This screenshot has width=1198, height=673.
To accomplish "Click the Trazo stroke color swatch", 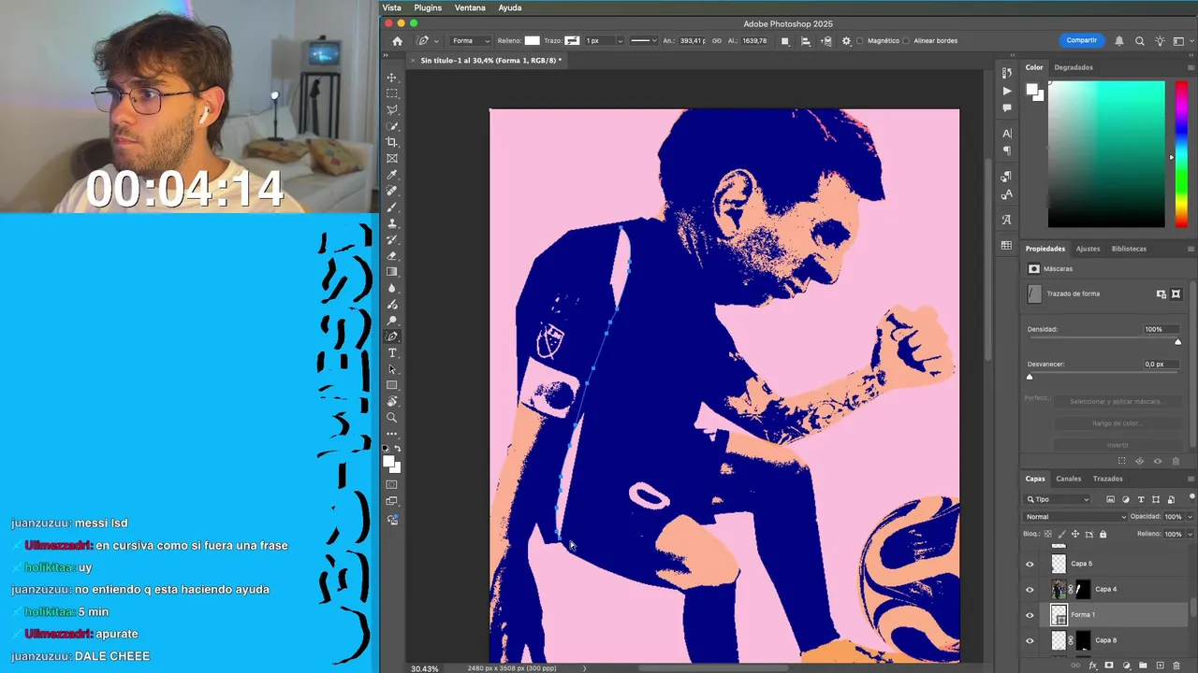I will click(571, 41).
